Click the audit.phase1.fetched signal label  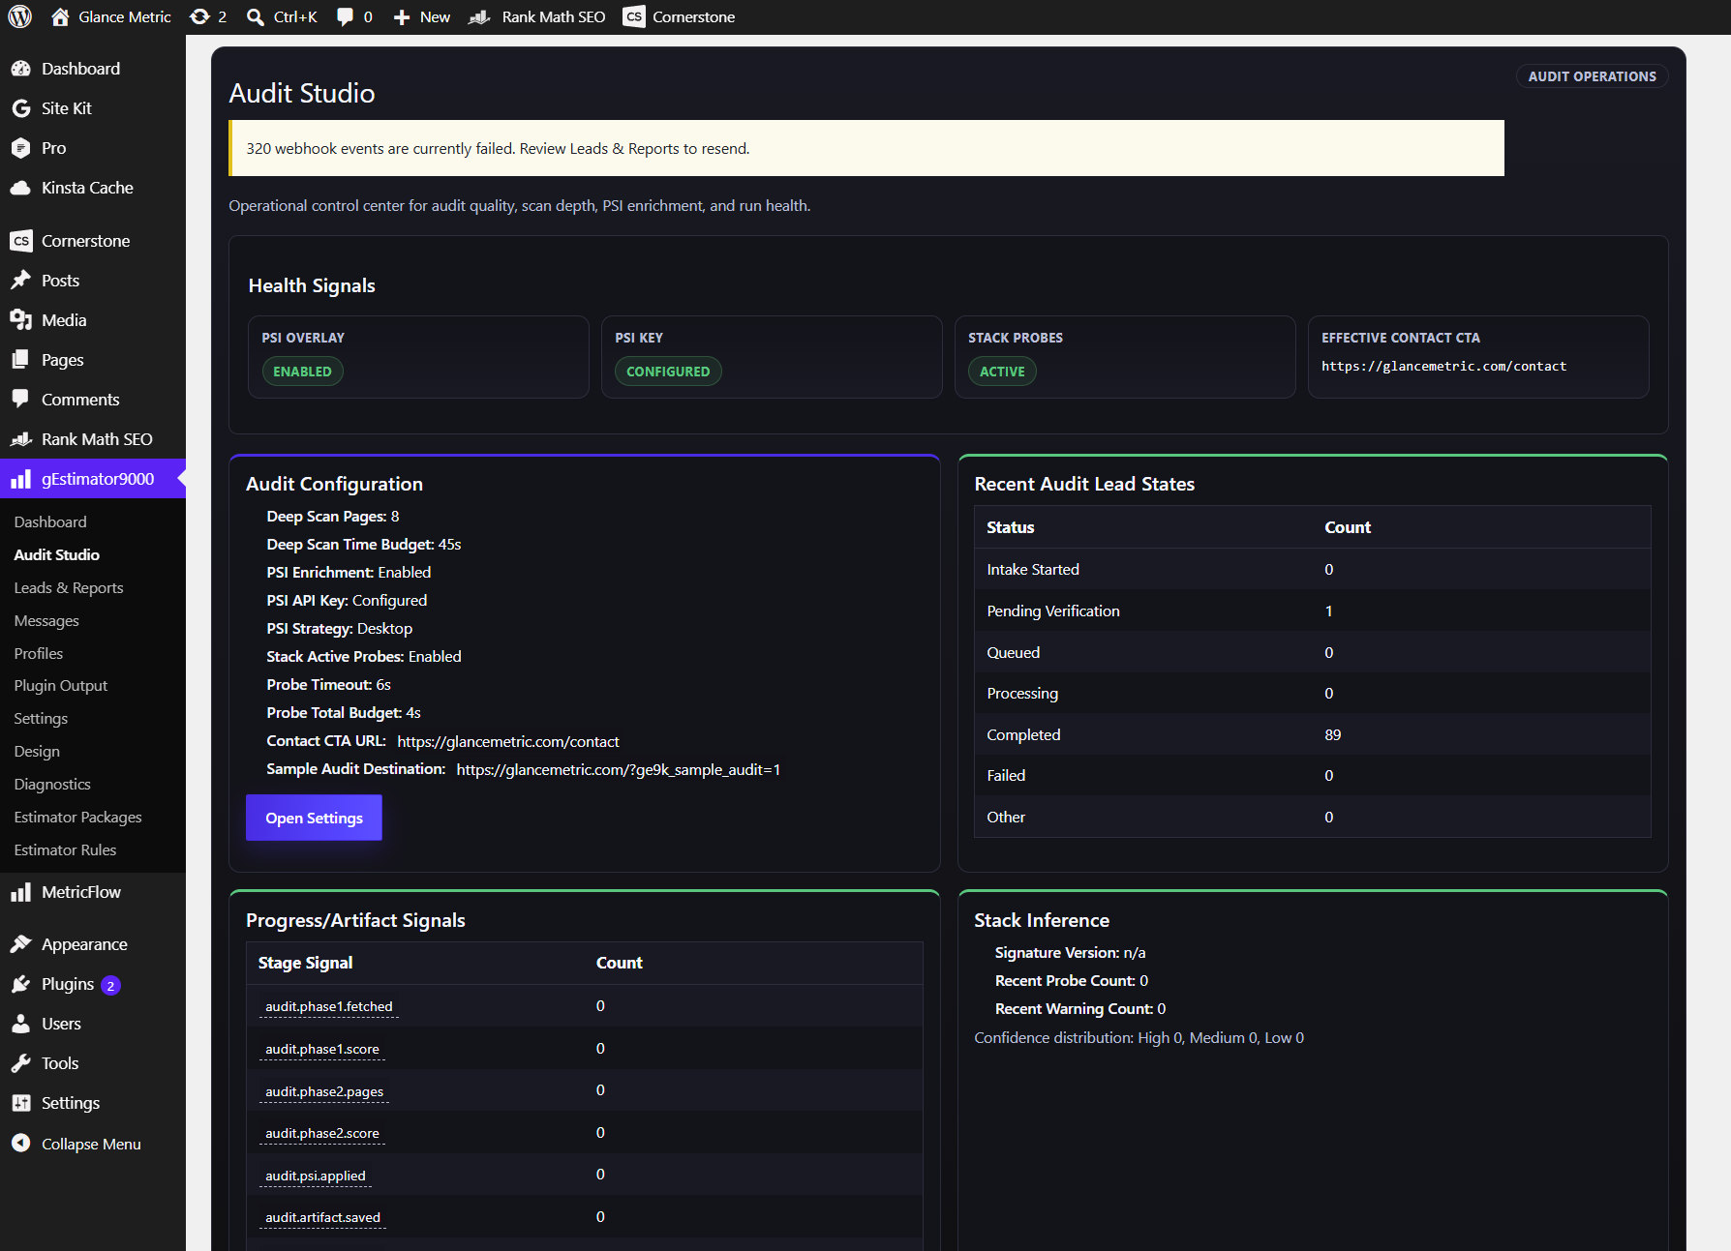(x=329, y=1007)
